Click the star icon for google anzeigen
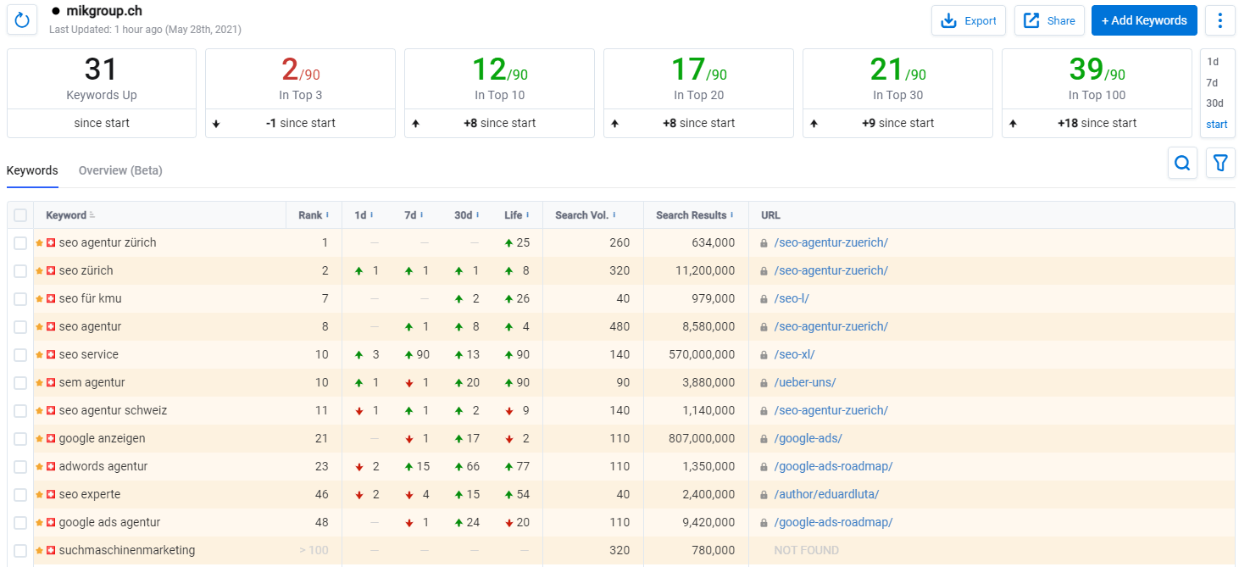The image size is (1239, 567). click(39, 438)
